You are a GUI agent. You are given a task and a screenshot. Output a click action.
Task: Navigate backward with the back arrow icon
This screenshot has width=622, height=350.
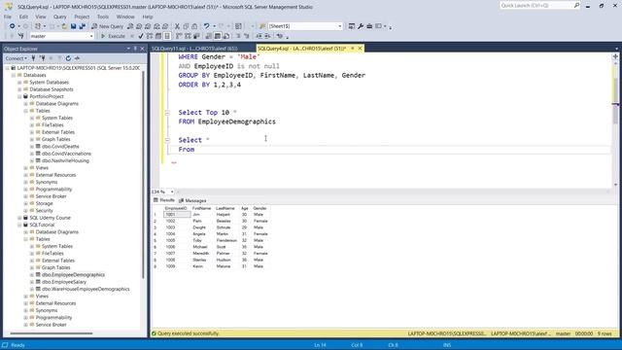(13, 26)
